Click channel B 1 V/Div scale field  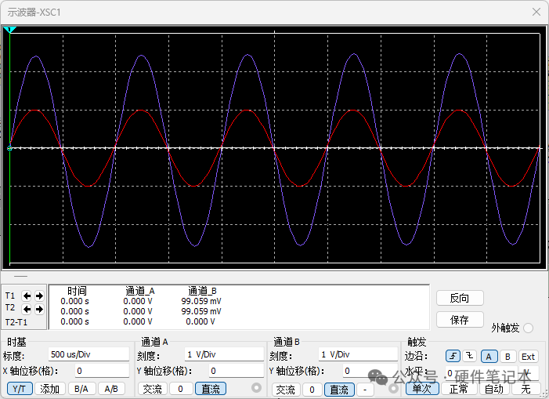coord(356,354)
